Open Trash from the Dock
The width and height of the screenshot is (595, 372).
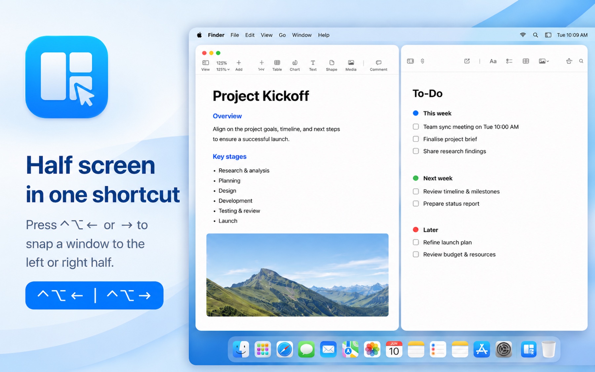coord(549,349)
